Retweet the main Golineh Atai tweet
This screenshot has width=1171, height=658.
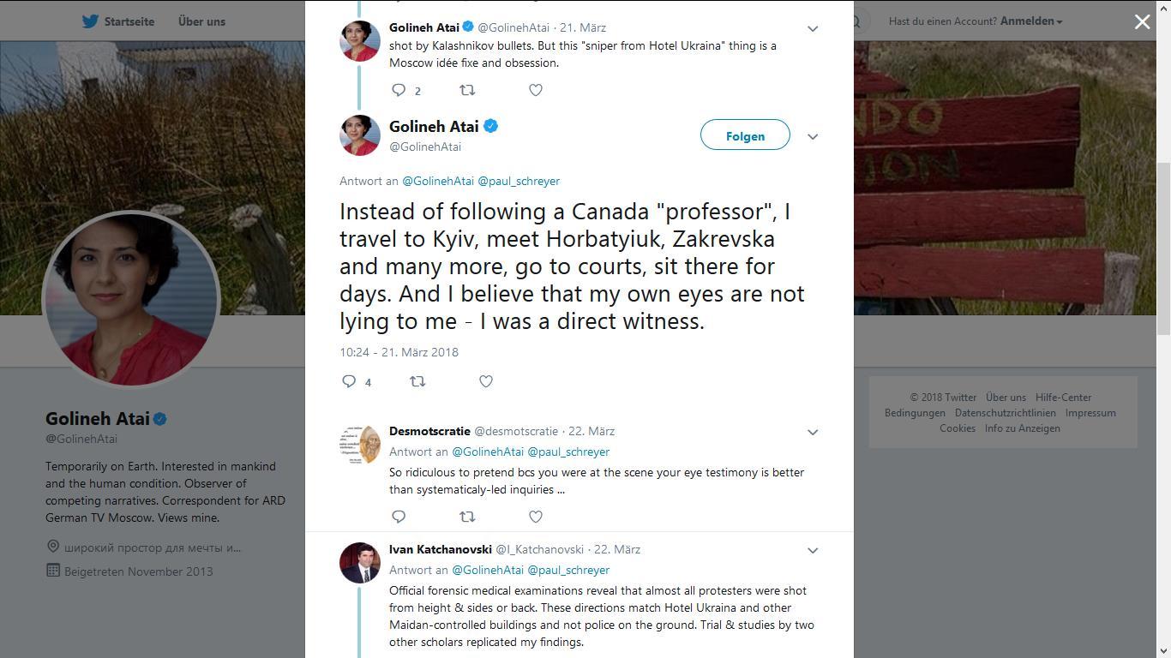click(417, 381)
